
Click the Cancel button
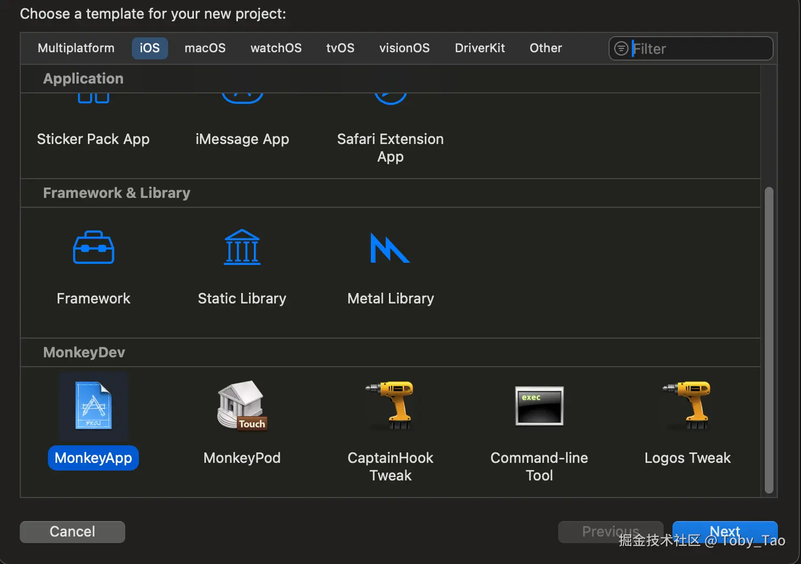pos(73,532)
